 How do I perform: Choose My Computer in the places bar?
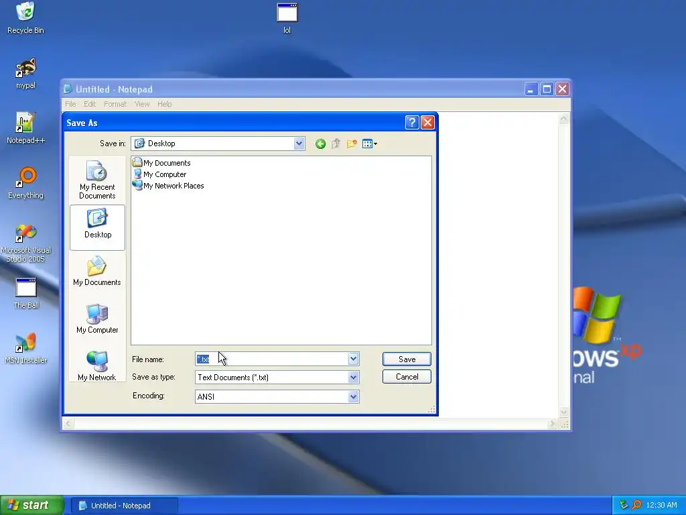tap(97, 319)
